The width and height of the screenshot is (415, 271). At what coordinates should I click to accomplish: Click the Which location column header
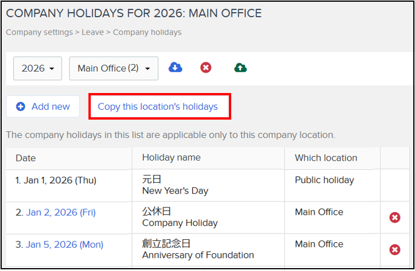coord(326,158)
